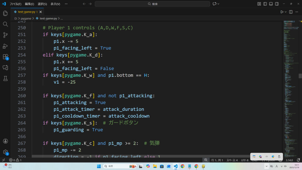Open the Run and Debug view
302x170 pixels.
[x=5, y=46]
